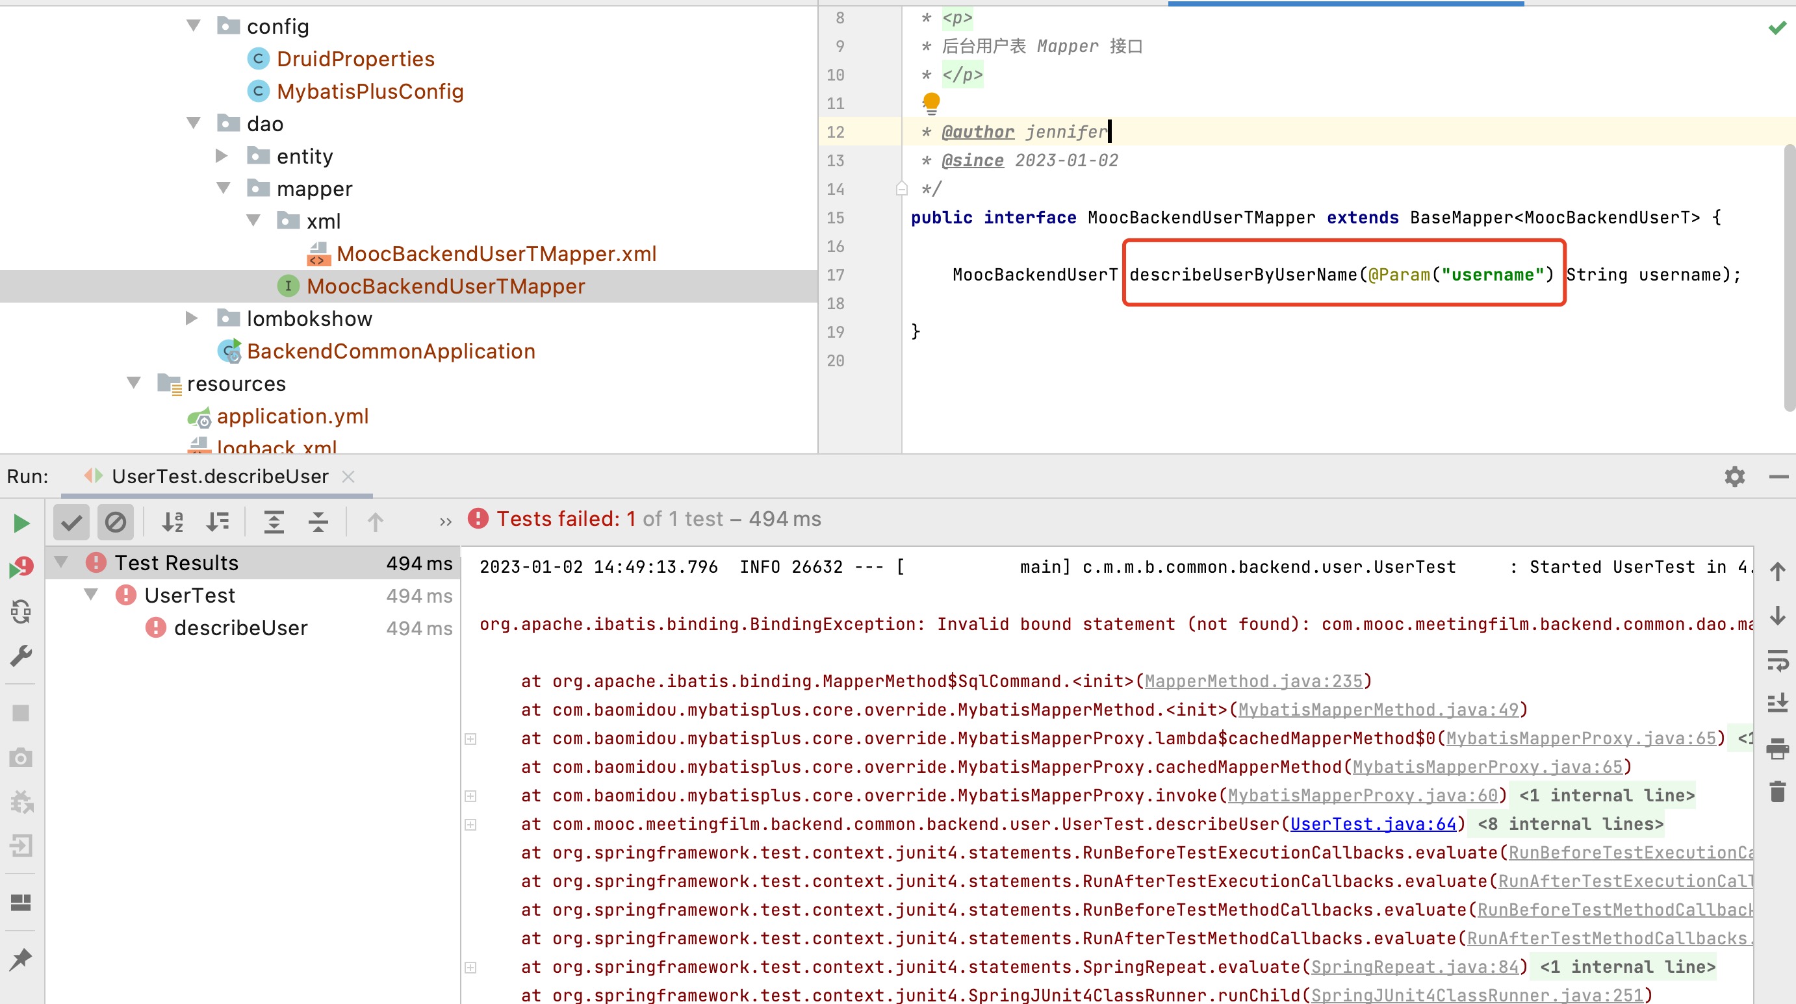The image size is (1796, 1004).
Task: Click Down the stack trace arrow
Action: (x=1777, y=616)
